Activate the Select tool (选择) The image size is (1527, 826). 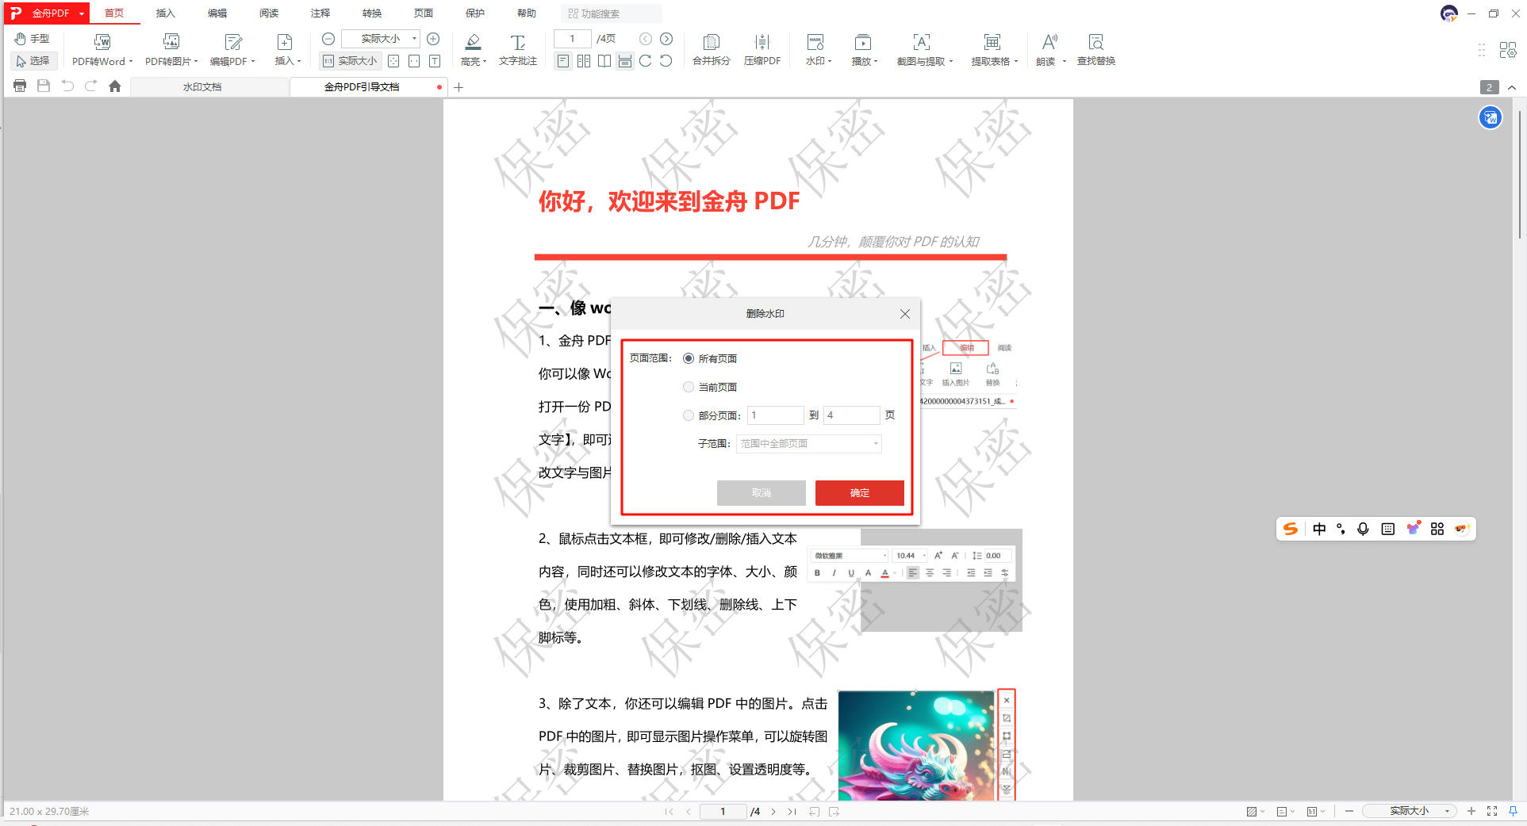click(x=33, y=61)
